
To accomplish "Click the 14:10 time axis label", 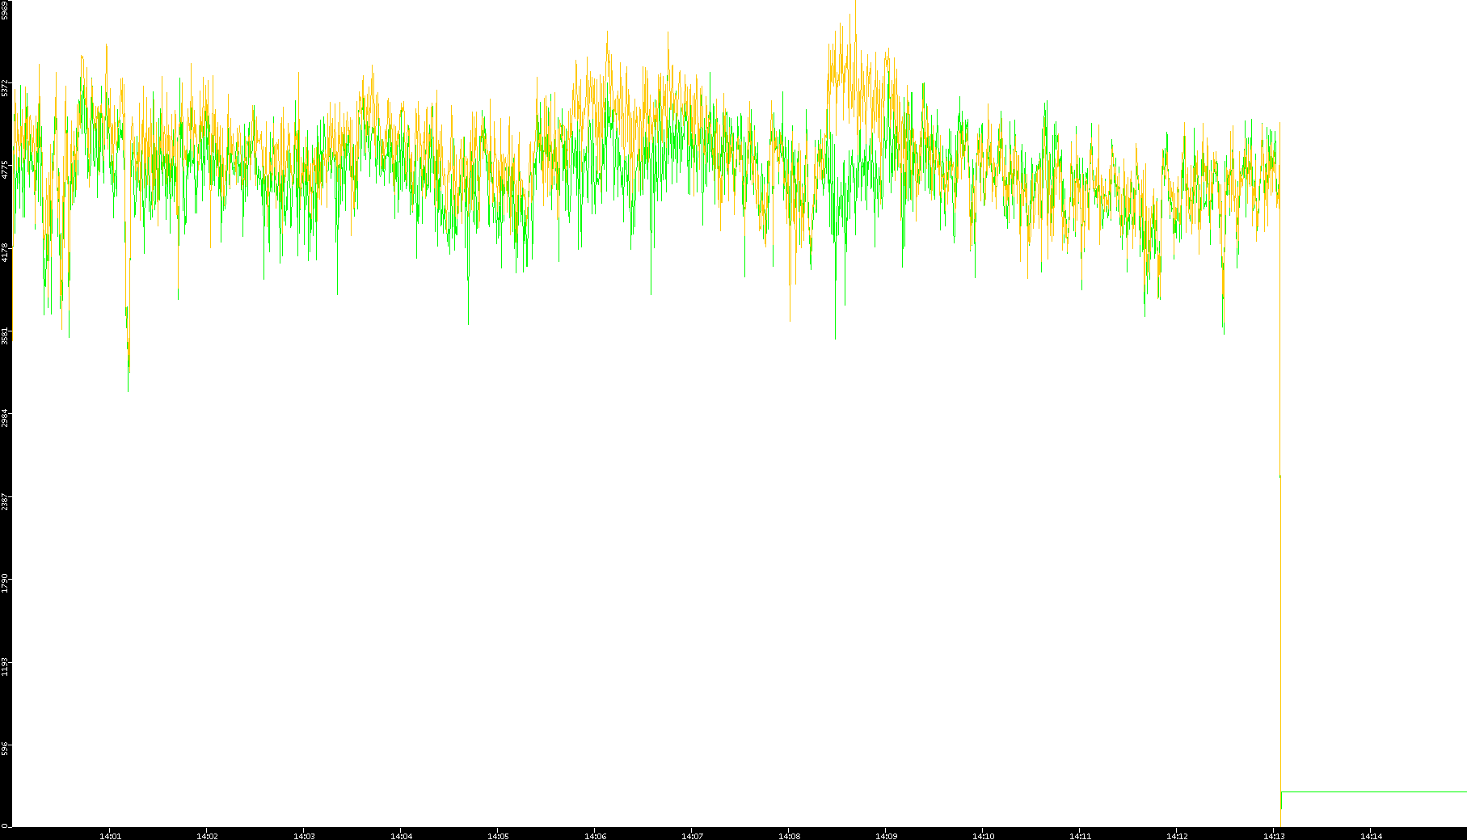I will 983,835.
